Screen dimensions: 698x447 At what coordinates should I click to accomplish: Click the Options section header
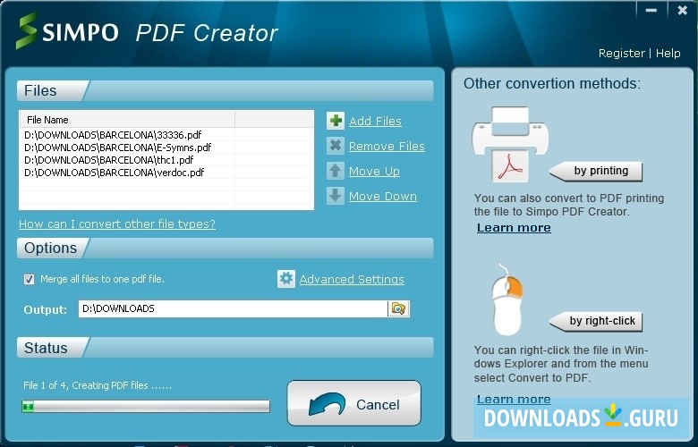pyautogui.click(x=226, y=249)
